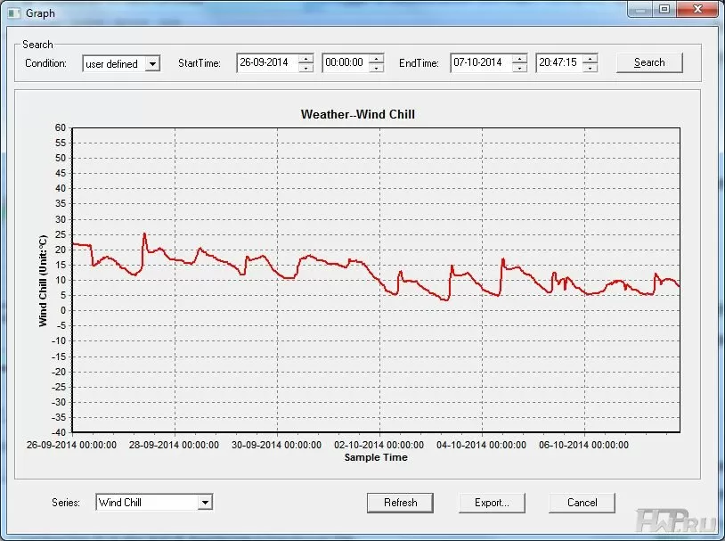Click the EndTime time field 20:47:15
Viewport: 725px width, 541px height.
[x=559, y=62]
